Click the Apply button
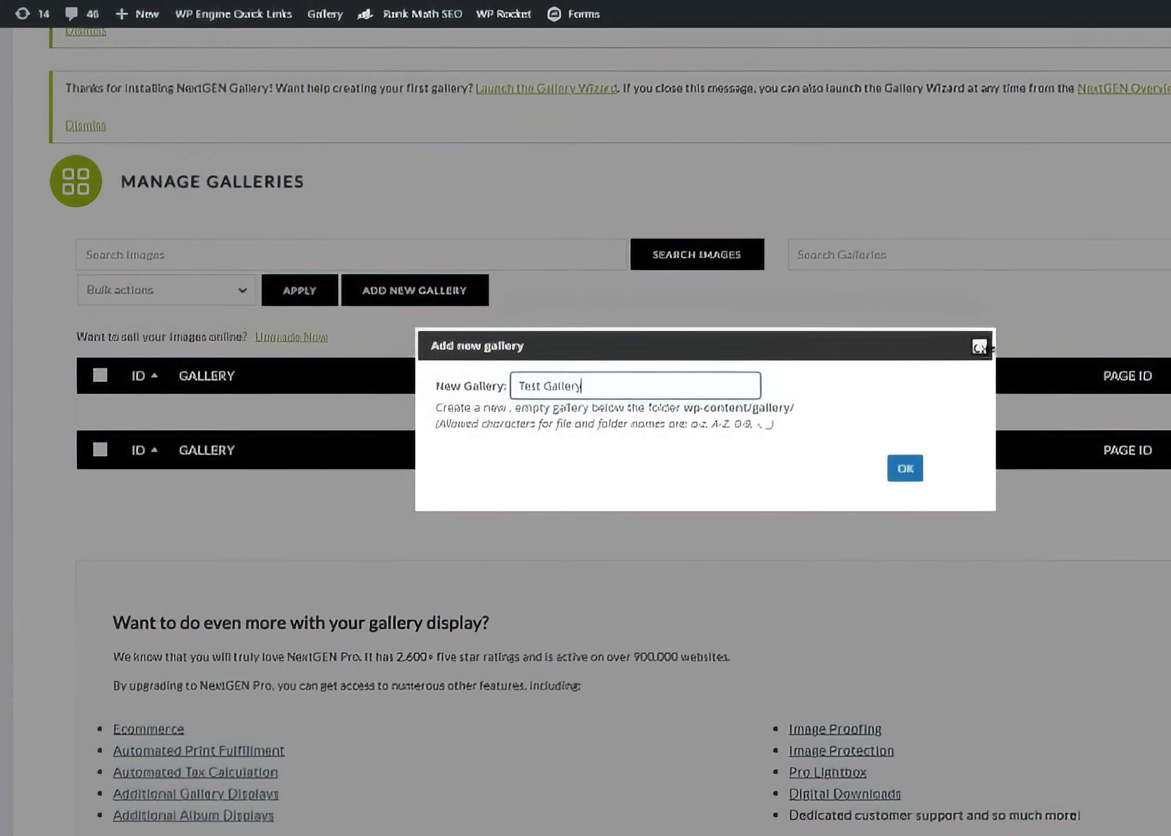The width and height of the screenshot is (1171, 836). (300, 290)
